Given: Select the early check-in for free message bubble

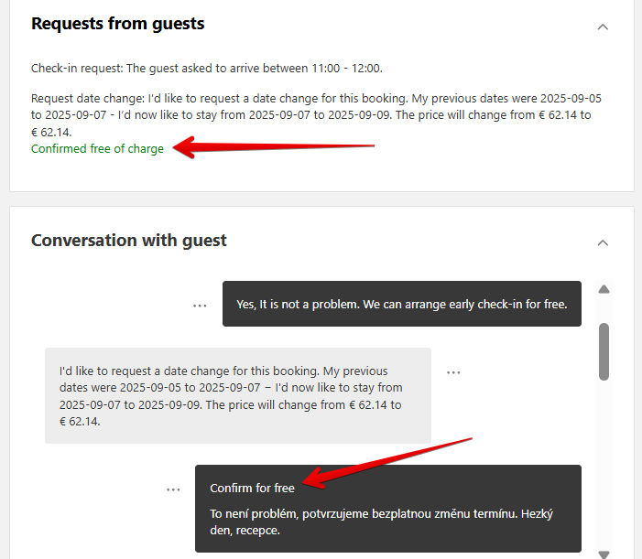Looking at the screenshot, I should (x=402, y=304).
